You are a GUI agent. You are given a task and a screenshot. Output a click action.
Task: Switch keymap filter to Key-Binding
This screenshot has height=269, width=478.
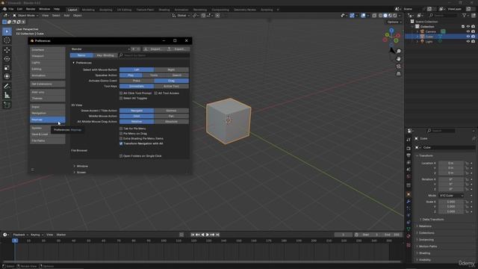point(105,55)
